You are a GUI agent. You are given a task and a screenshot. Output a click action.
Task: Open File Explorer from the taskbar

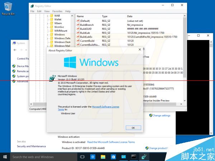click(103, 157)
